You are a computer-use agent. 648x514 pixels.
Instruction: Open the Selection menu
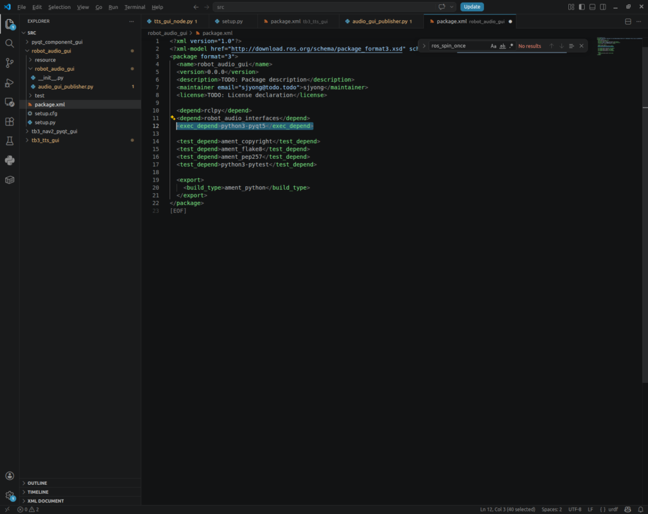59,7
